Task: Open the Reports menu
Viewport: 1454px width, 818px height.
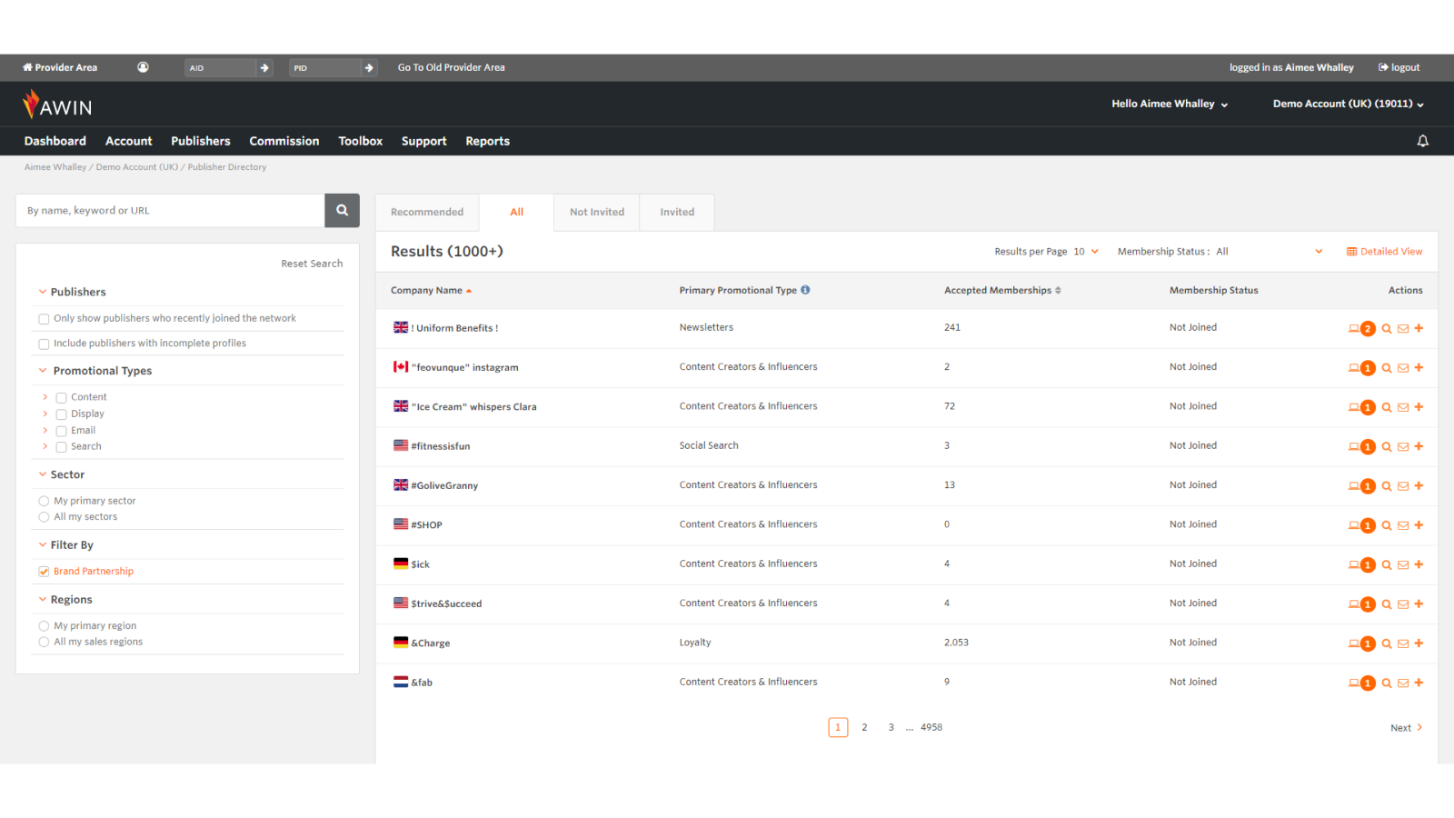Action: pos(488,141)
